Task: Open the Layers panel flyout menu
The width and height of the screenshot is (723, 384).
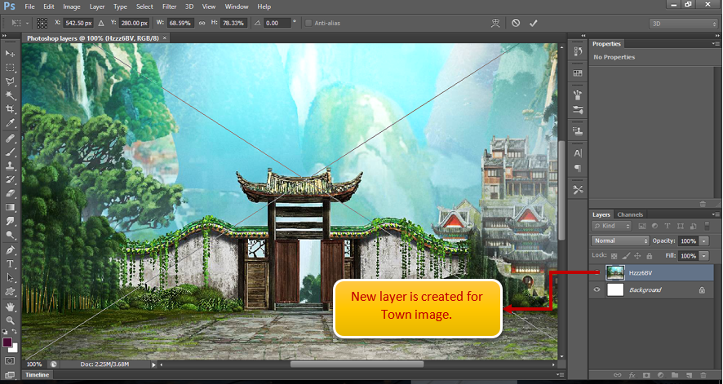Action: click(716, 214)
